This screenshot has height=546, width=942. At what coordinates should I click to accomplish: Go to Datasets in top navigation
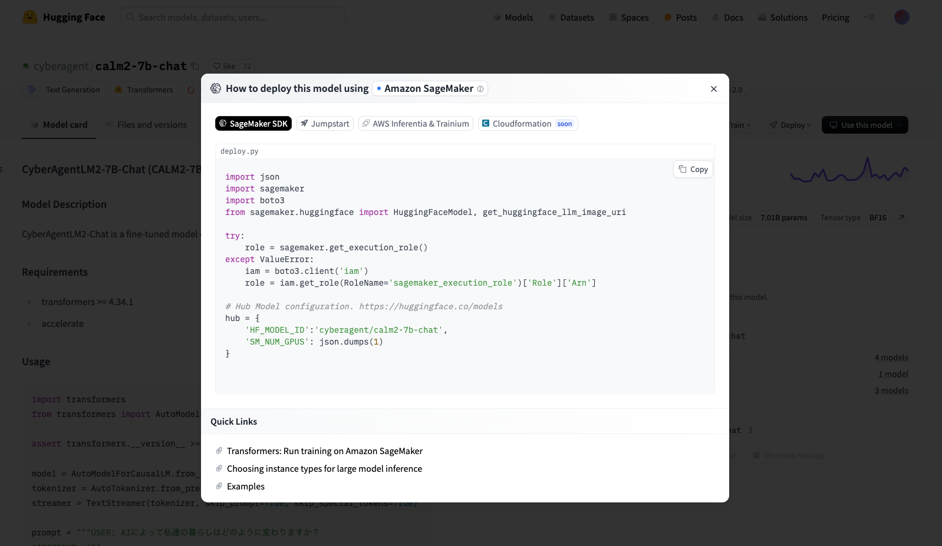(571, 18)
